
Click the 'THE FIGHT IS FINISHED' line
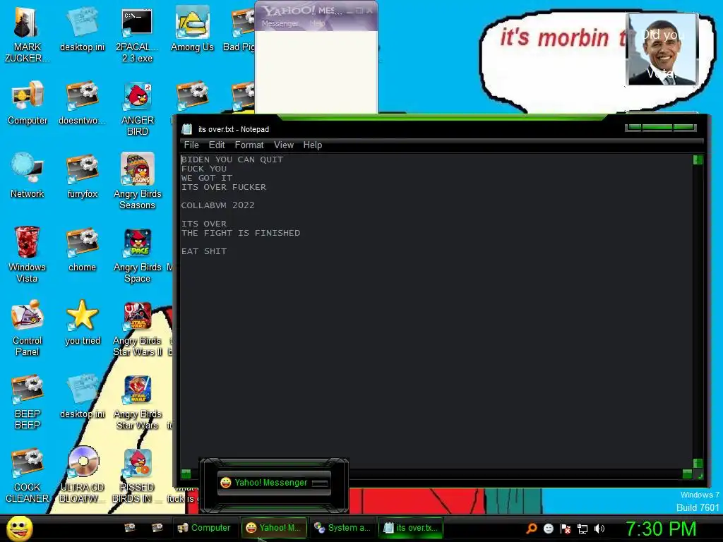click(241, 233)
